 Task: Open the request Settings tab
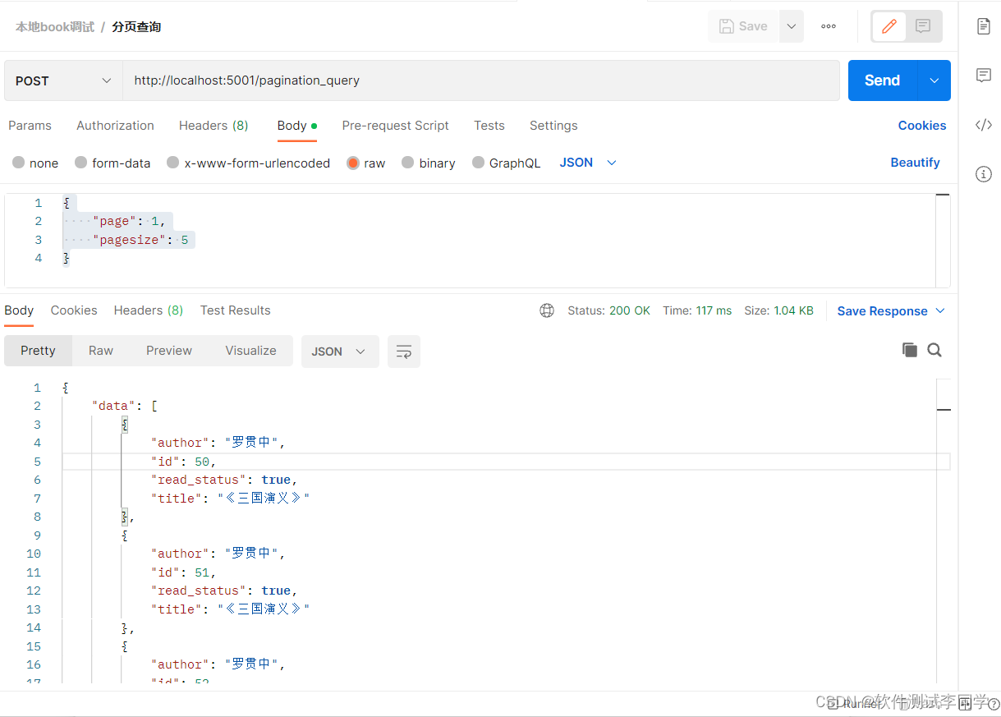[553, 126]
